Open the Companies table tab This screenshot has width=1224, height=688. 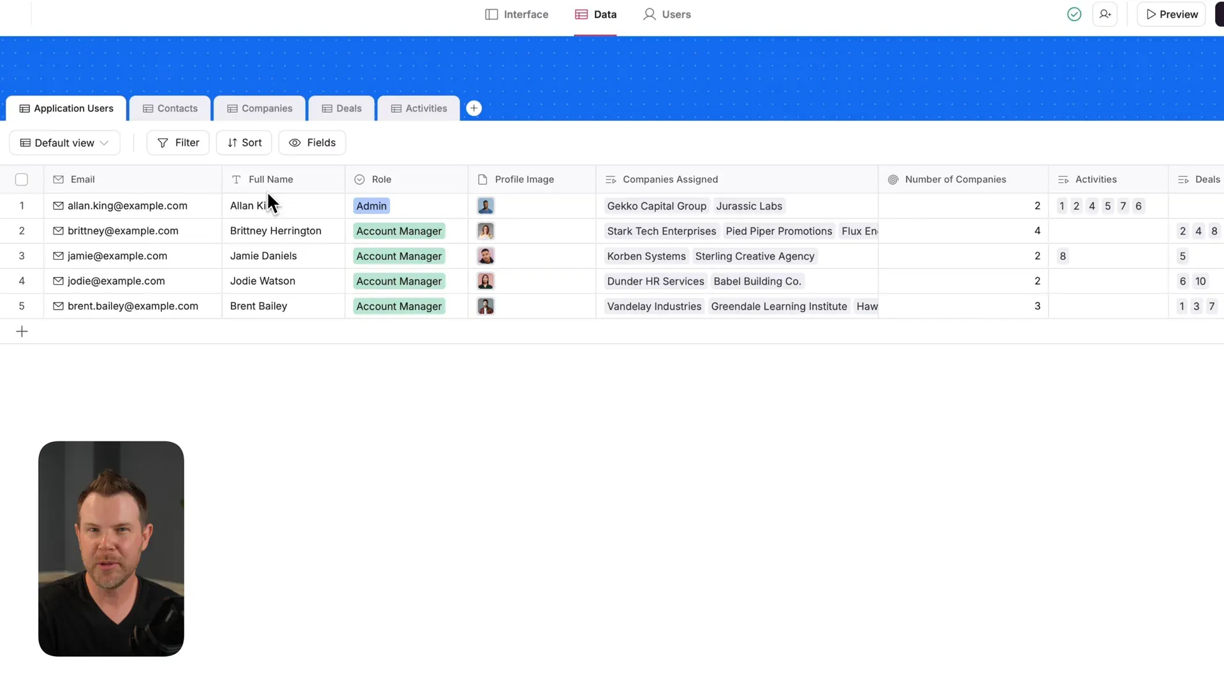click(x=259, y=108)
